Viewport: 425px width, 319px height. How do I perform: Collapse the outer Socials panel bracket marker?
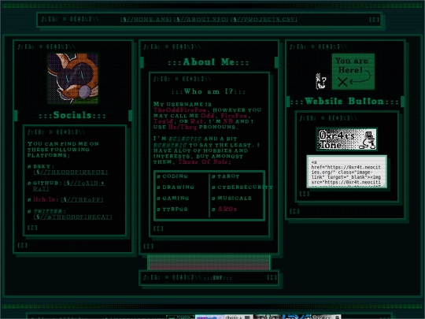23,245
